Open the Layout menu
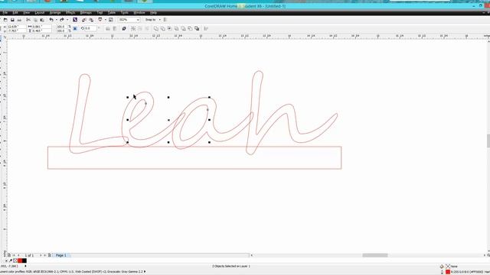The width and height of the screenshot is (490, 275). (39, 13)
